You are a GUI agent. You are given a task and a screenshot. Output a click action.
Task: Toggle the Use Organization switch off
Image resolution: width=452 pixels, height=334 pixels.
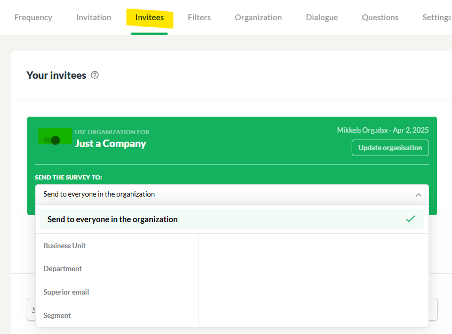[52, 140]
